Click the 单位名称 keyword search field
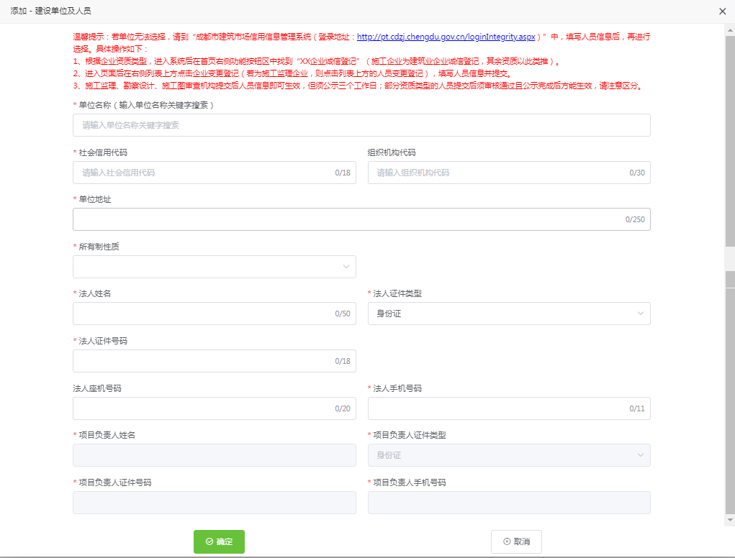 coord(360,124)
